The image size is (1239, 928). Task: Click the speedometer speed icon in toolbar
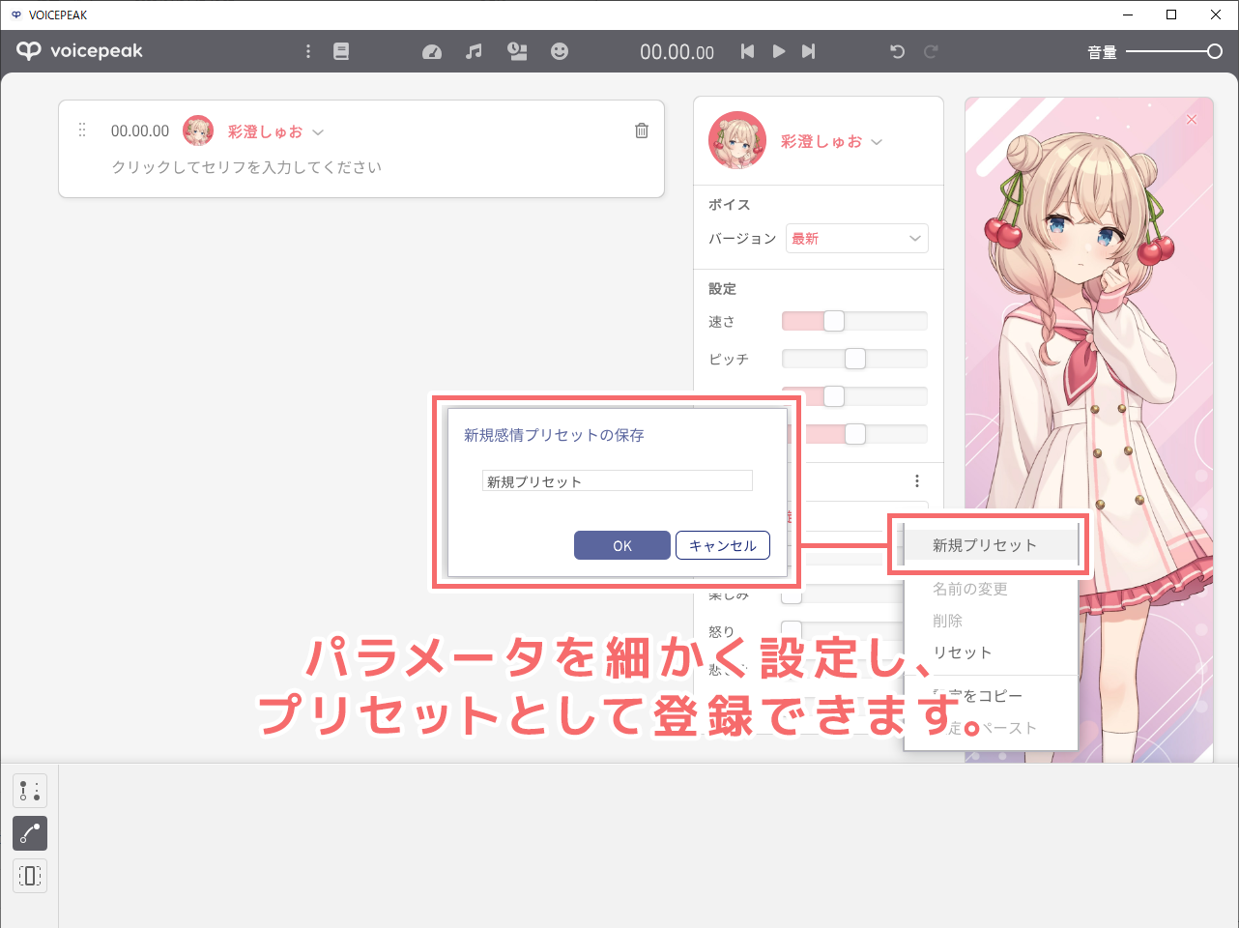(432, 51)
